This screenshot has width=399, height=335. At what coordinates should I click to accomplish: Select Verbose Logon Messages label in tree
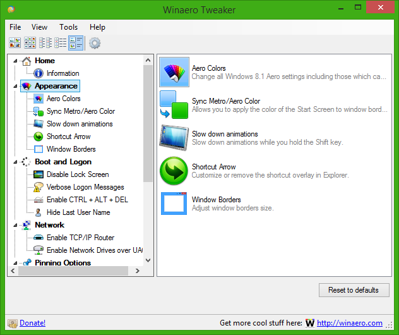[x=85, y=187]
